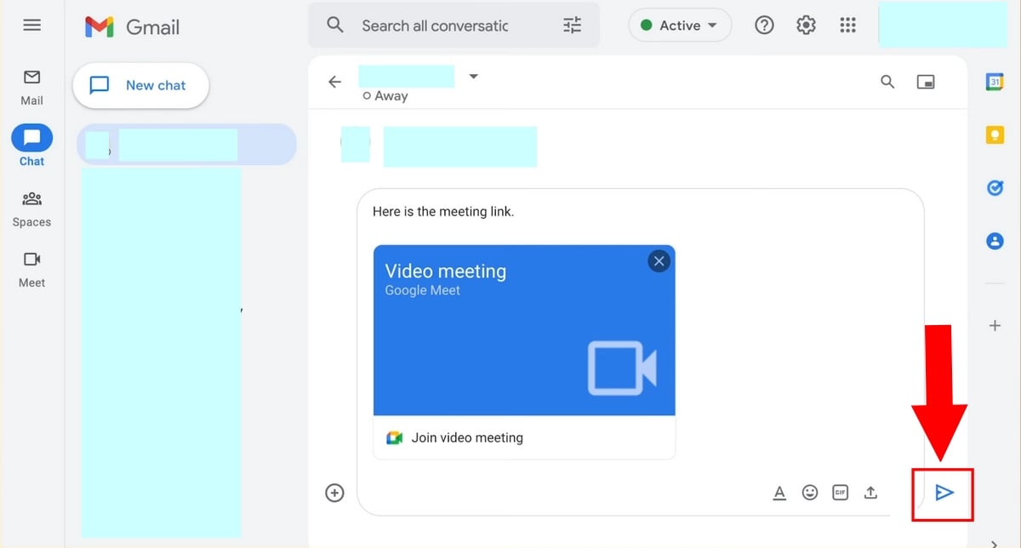Show search options filter icon

(573, 26)
